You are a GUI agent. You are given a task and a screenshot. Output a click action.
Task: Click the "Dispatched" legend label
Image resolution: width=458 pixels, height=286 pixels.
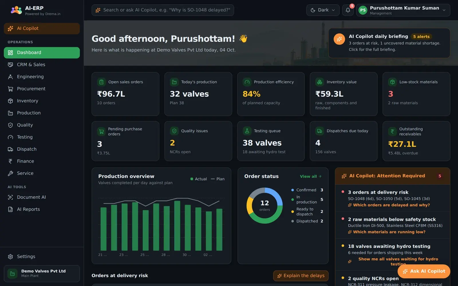pos(307,221)
